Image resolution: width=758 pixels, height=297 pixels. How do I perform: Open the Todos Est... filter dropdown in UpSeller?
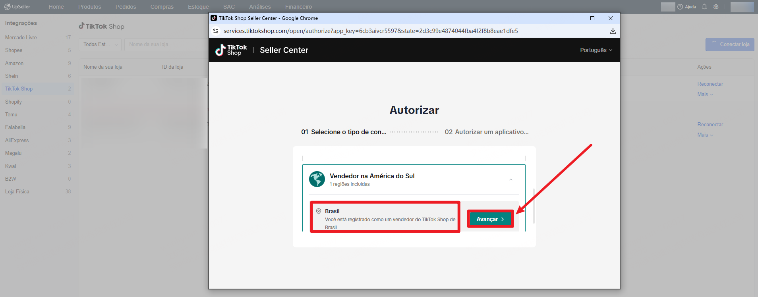[100, 44]
